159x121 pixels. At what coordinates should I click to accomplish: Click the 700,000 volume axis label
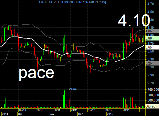coord(153,89)
